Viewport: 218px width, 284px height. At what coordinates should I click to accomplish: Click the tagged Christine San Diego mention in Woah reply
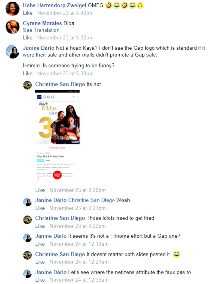[x=92, y=200]
